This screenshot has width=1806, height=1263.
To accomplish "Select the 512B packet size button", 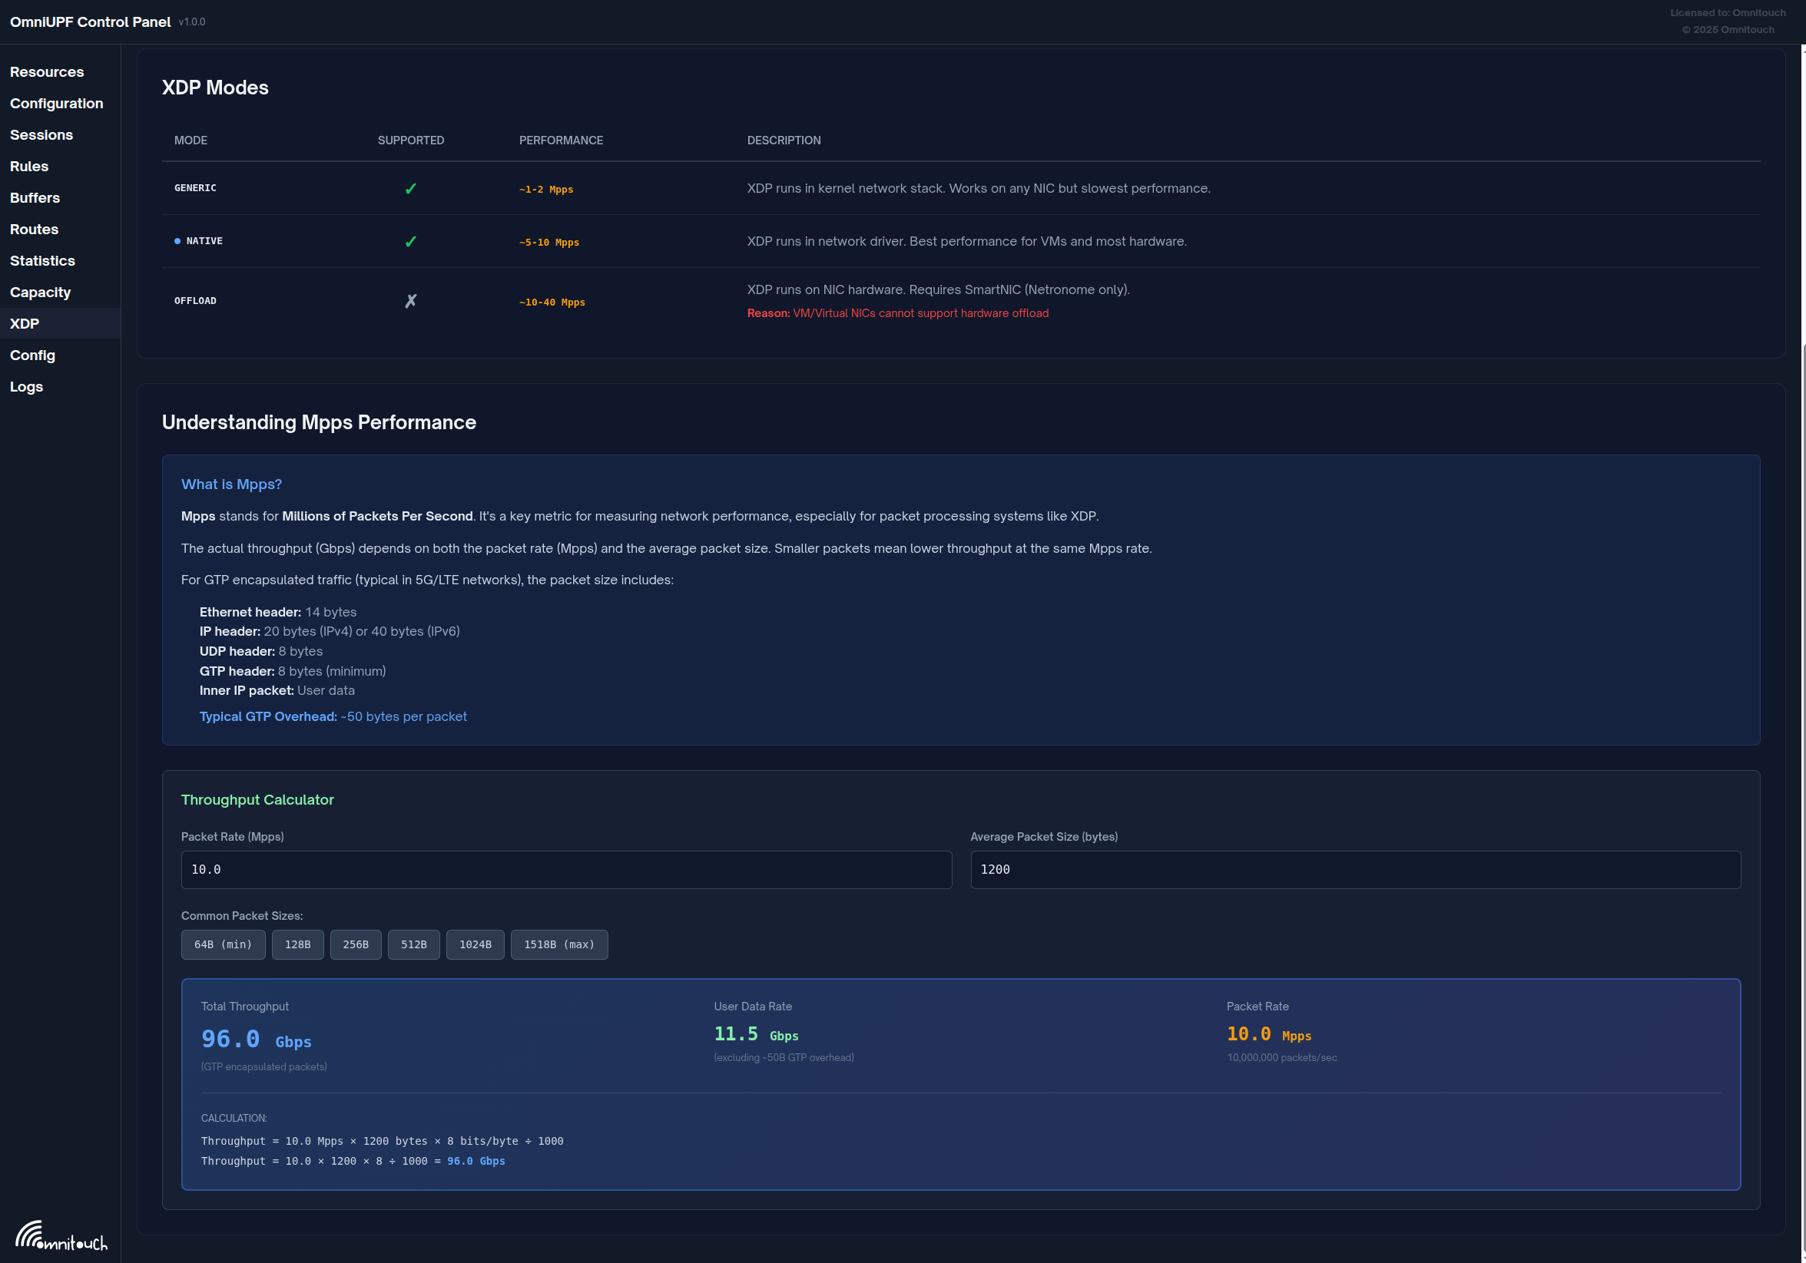I will [x=414, y=944].
